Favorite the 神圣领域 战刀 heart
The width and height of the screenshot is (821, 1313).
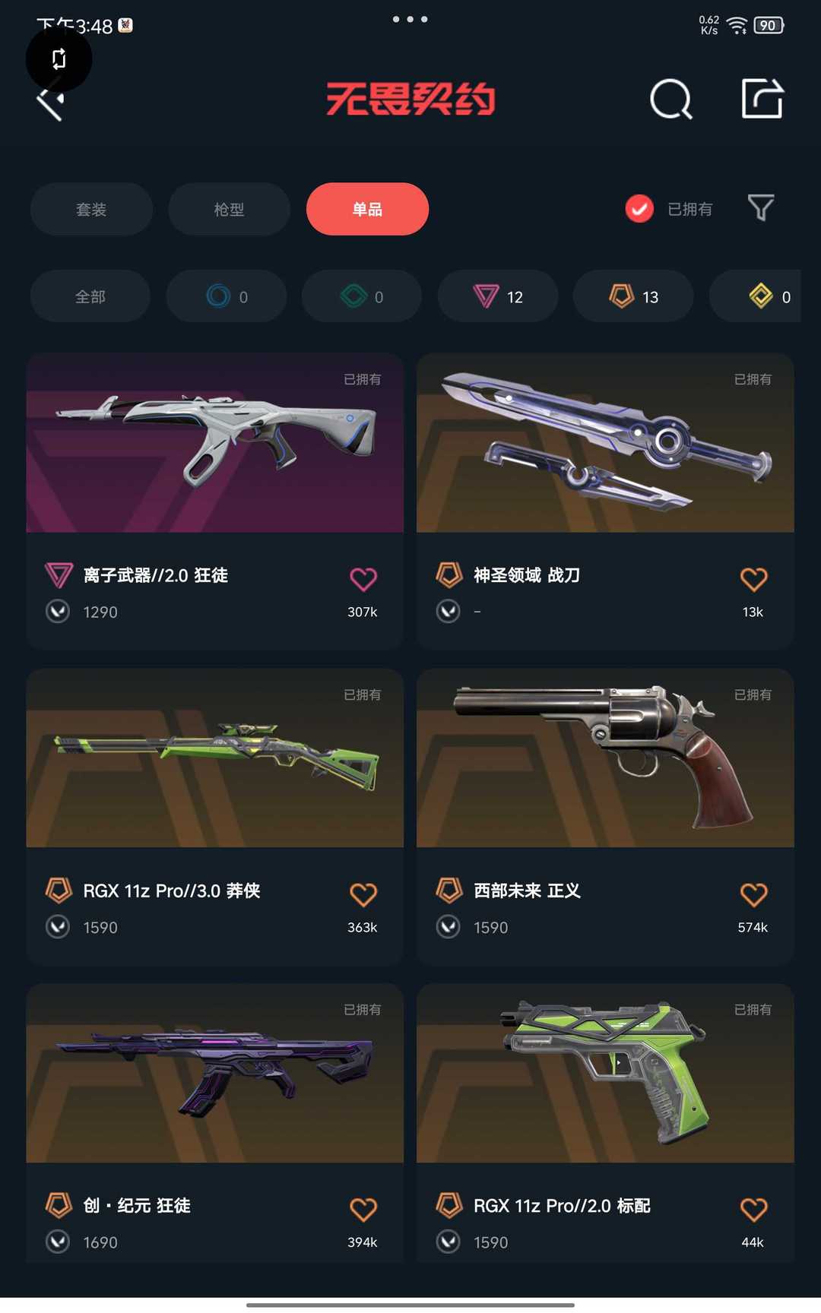click(x=753, y=579)
